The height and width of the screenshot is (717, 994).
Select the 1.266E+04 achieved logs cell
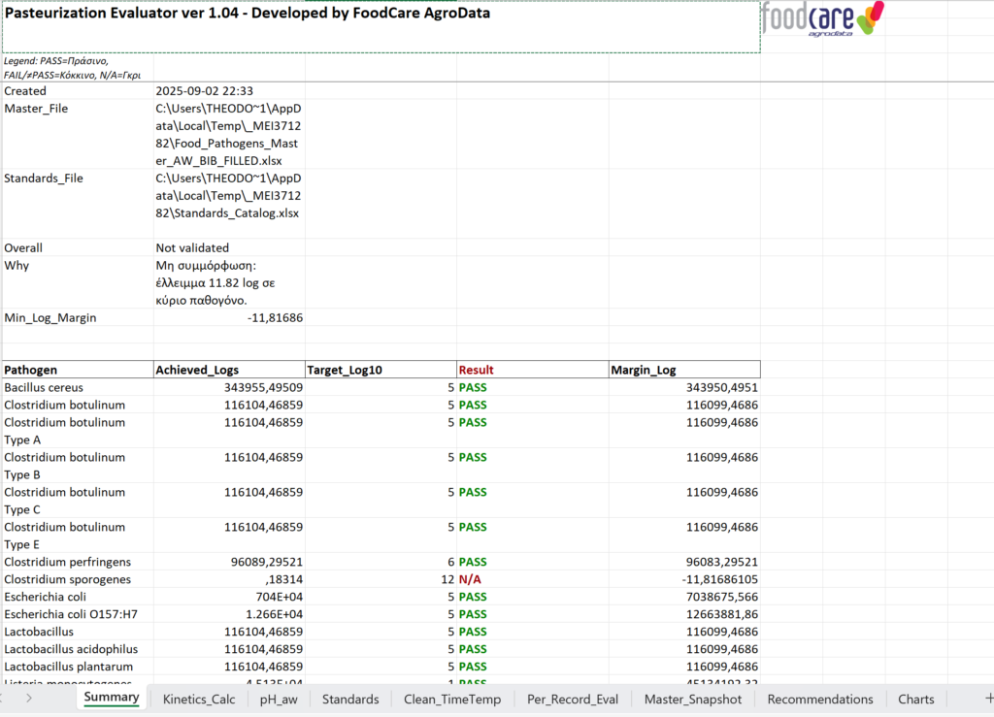pos(229,614)
